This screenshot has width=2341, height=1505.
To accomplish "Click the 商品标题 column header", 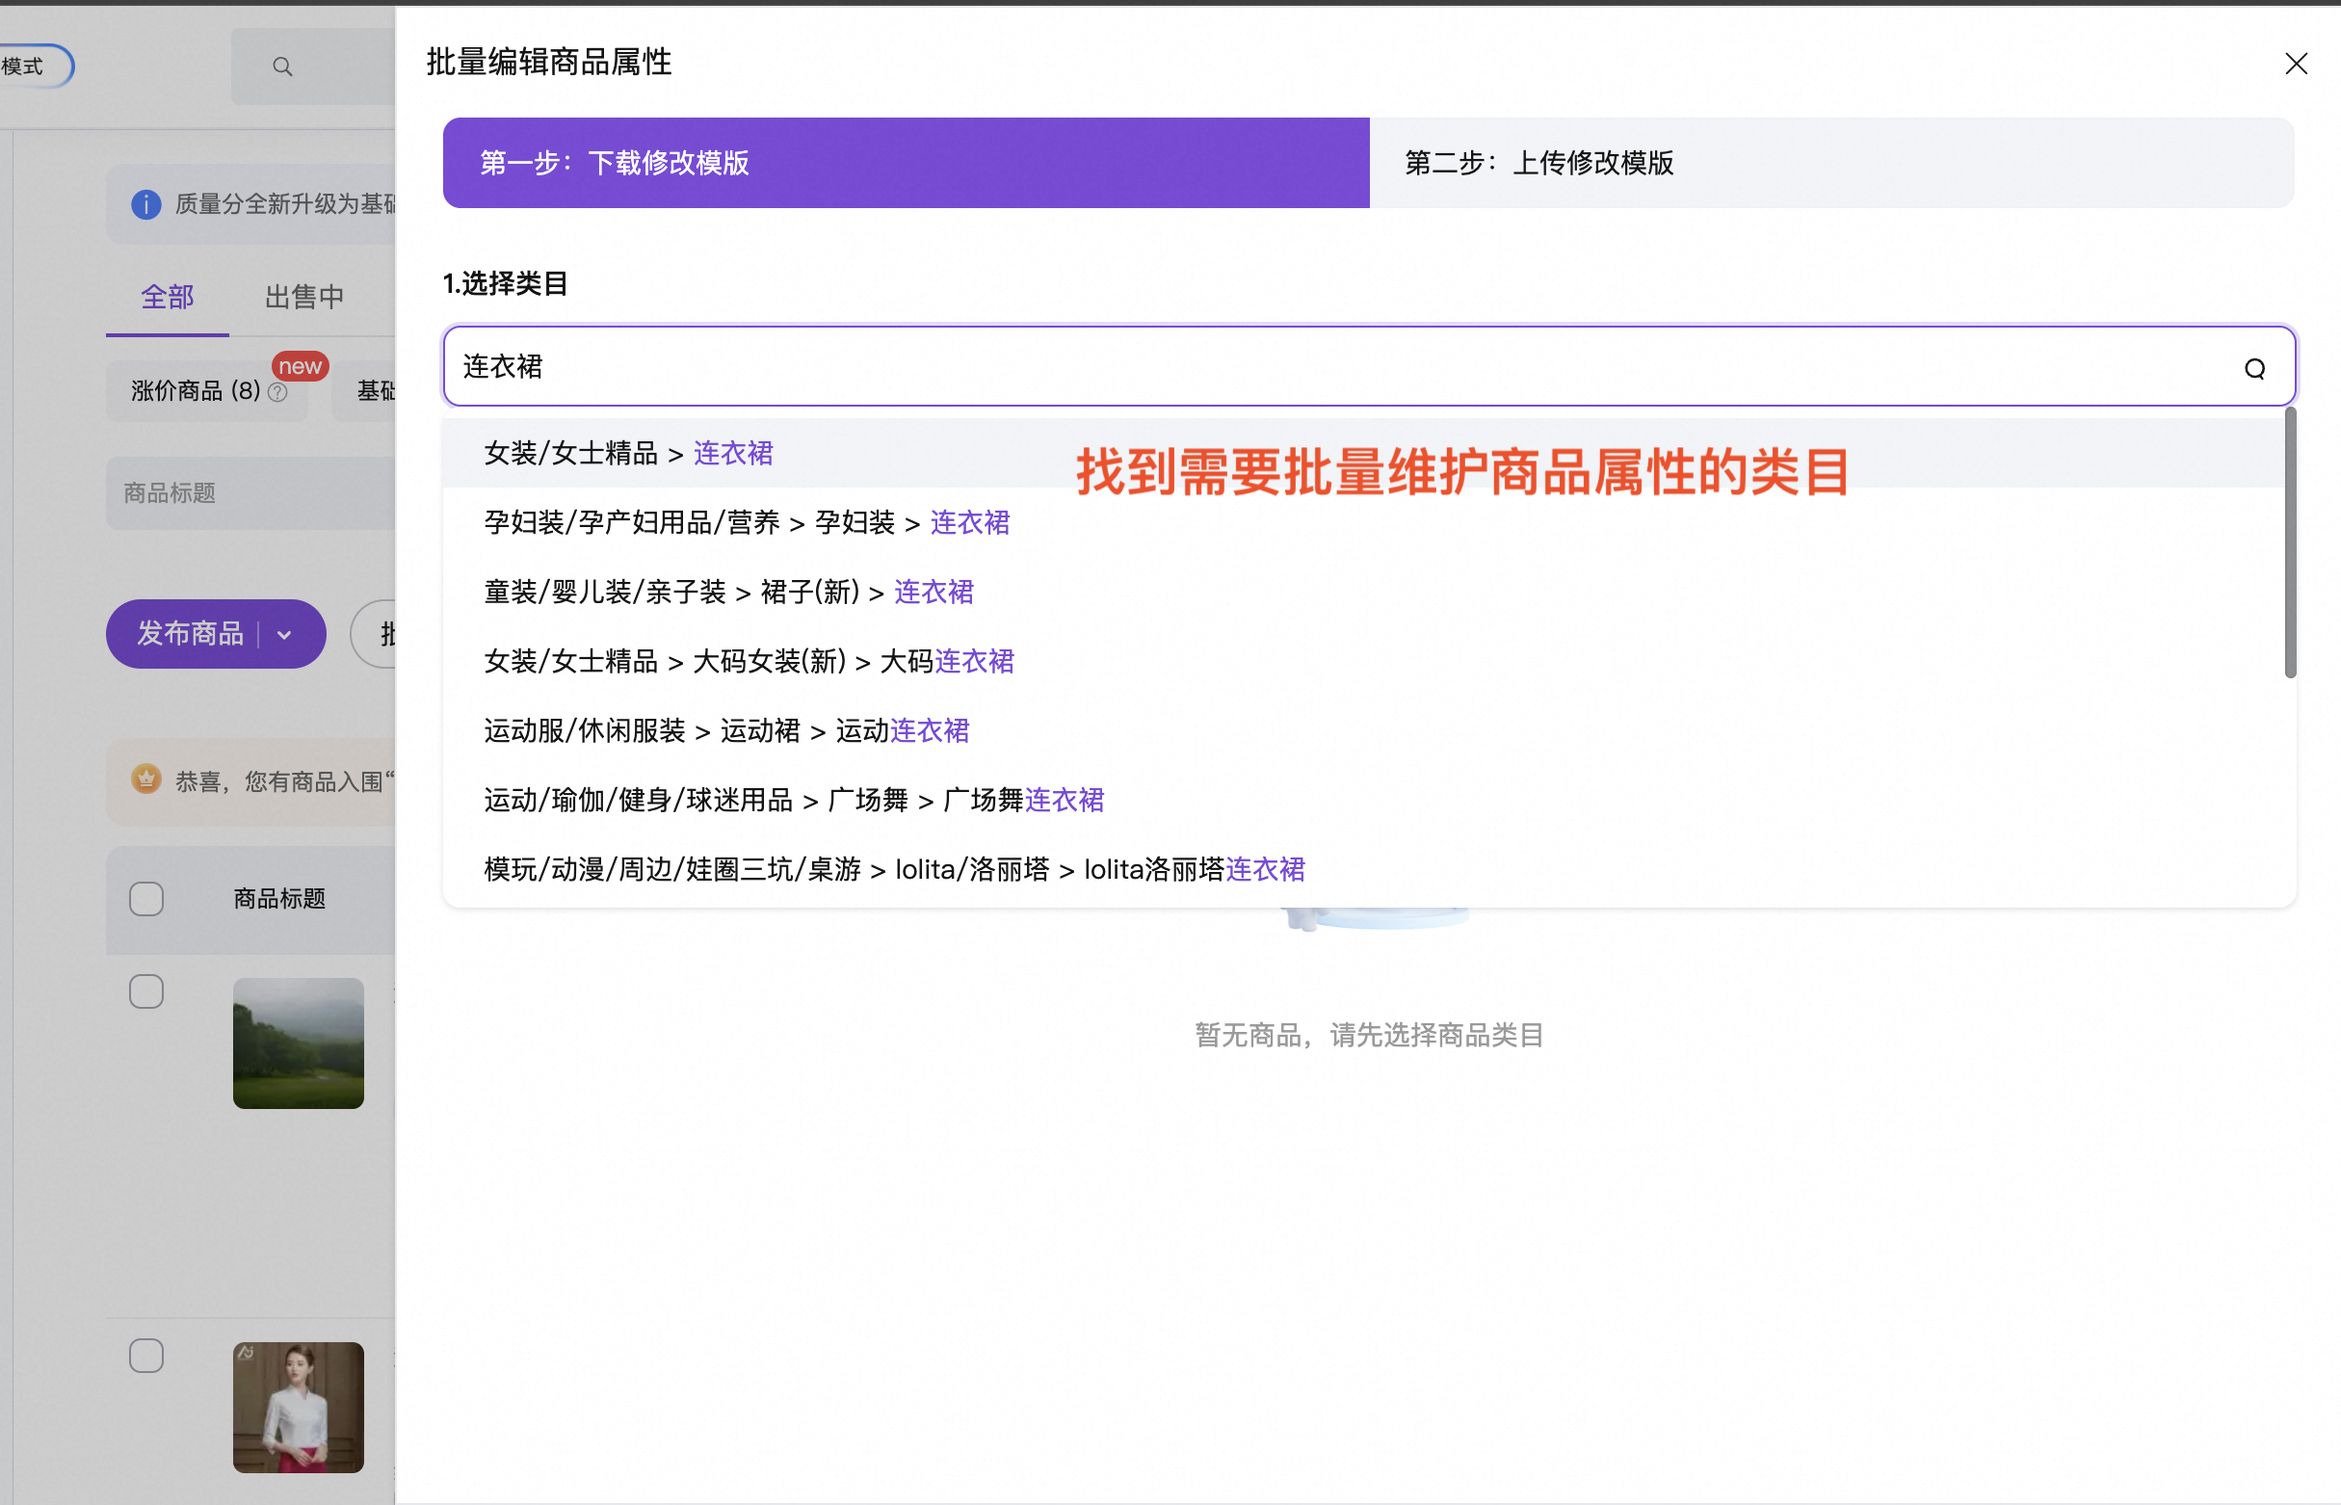I will [x=279, y=898].
